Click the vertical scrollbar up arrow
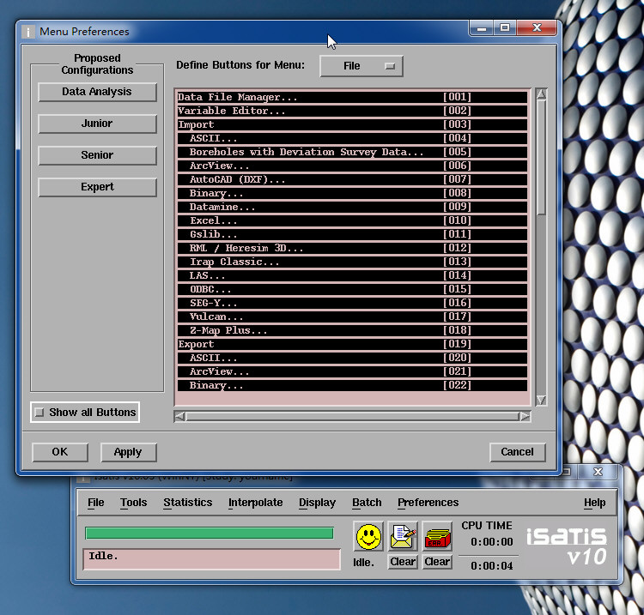 pos(541,94)
